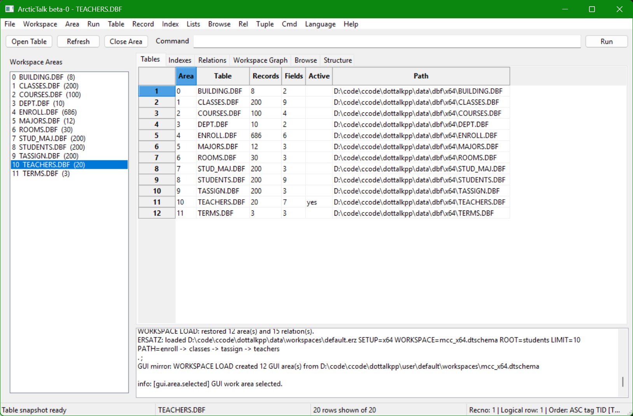Click the Close Area button
This screenshot has width=633, height=416.
126,42
